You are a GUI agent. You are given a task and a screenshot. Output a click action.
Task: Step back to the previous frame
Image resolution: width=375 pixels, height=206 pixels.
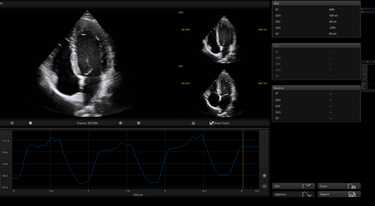(120, 123)
